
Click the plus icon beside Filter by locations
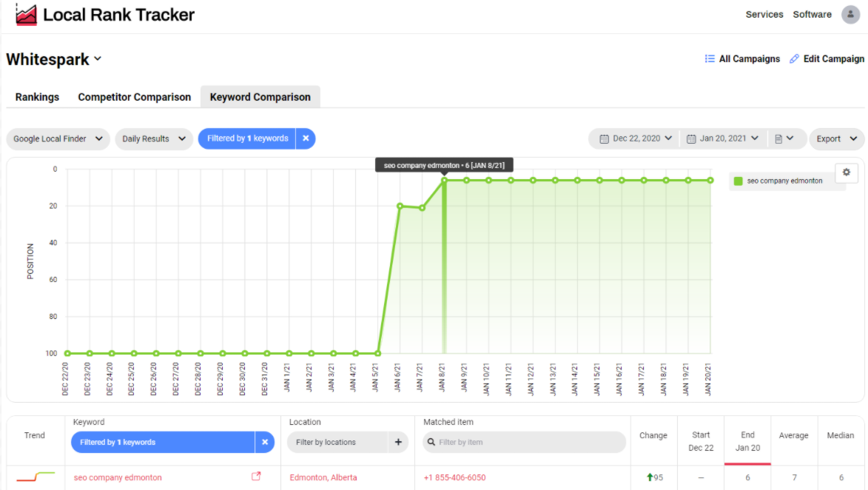coord(397,443)
